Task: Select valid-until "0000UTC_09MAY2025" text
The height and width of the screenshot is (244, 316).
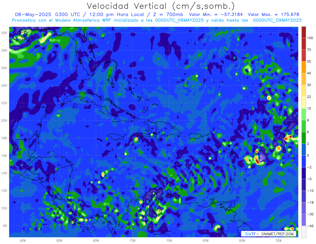Action: (x=277, y=20)
